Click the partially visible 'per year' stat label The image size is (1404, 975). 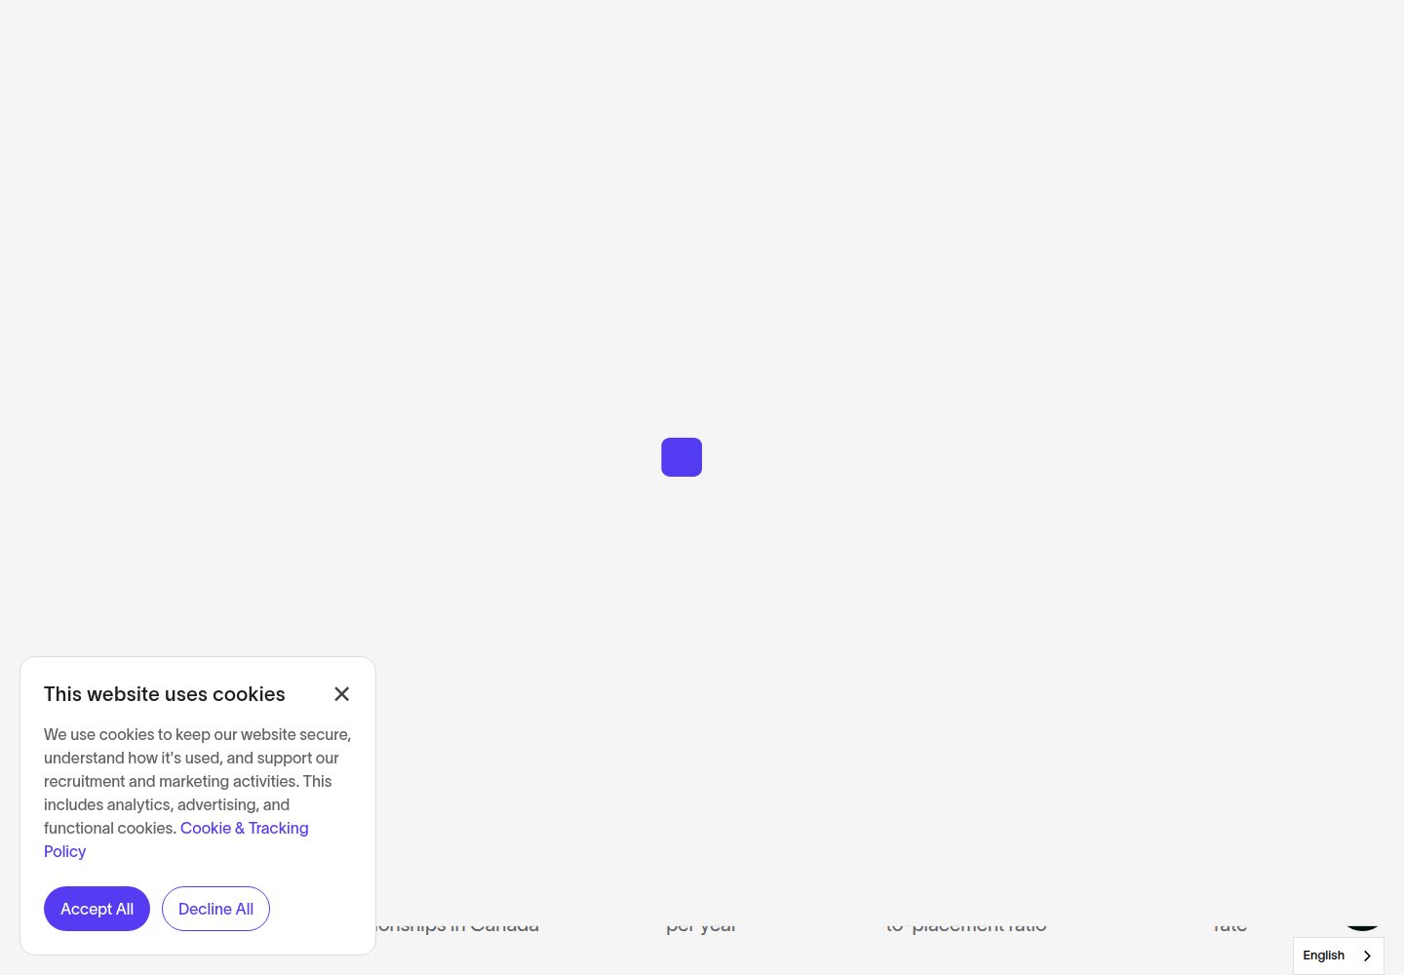(x=701, y=925)
